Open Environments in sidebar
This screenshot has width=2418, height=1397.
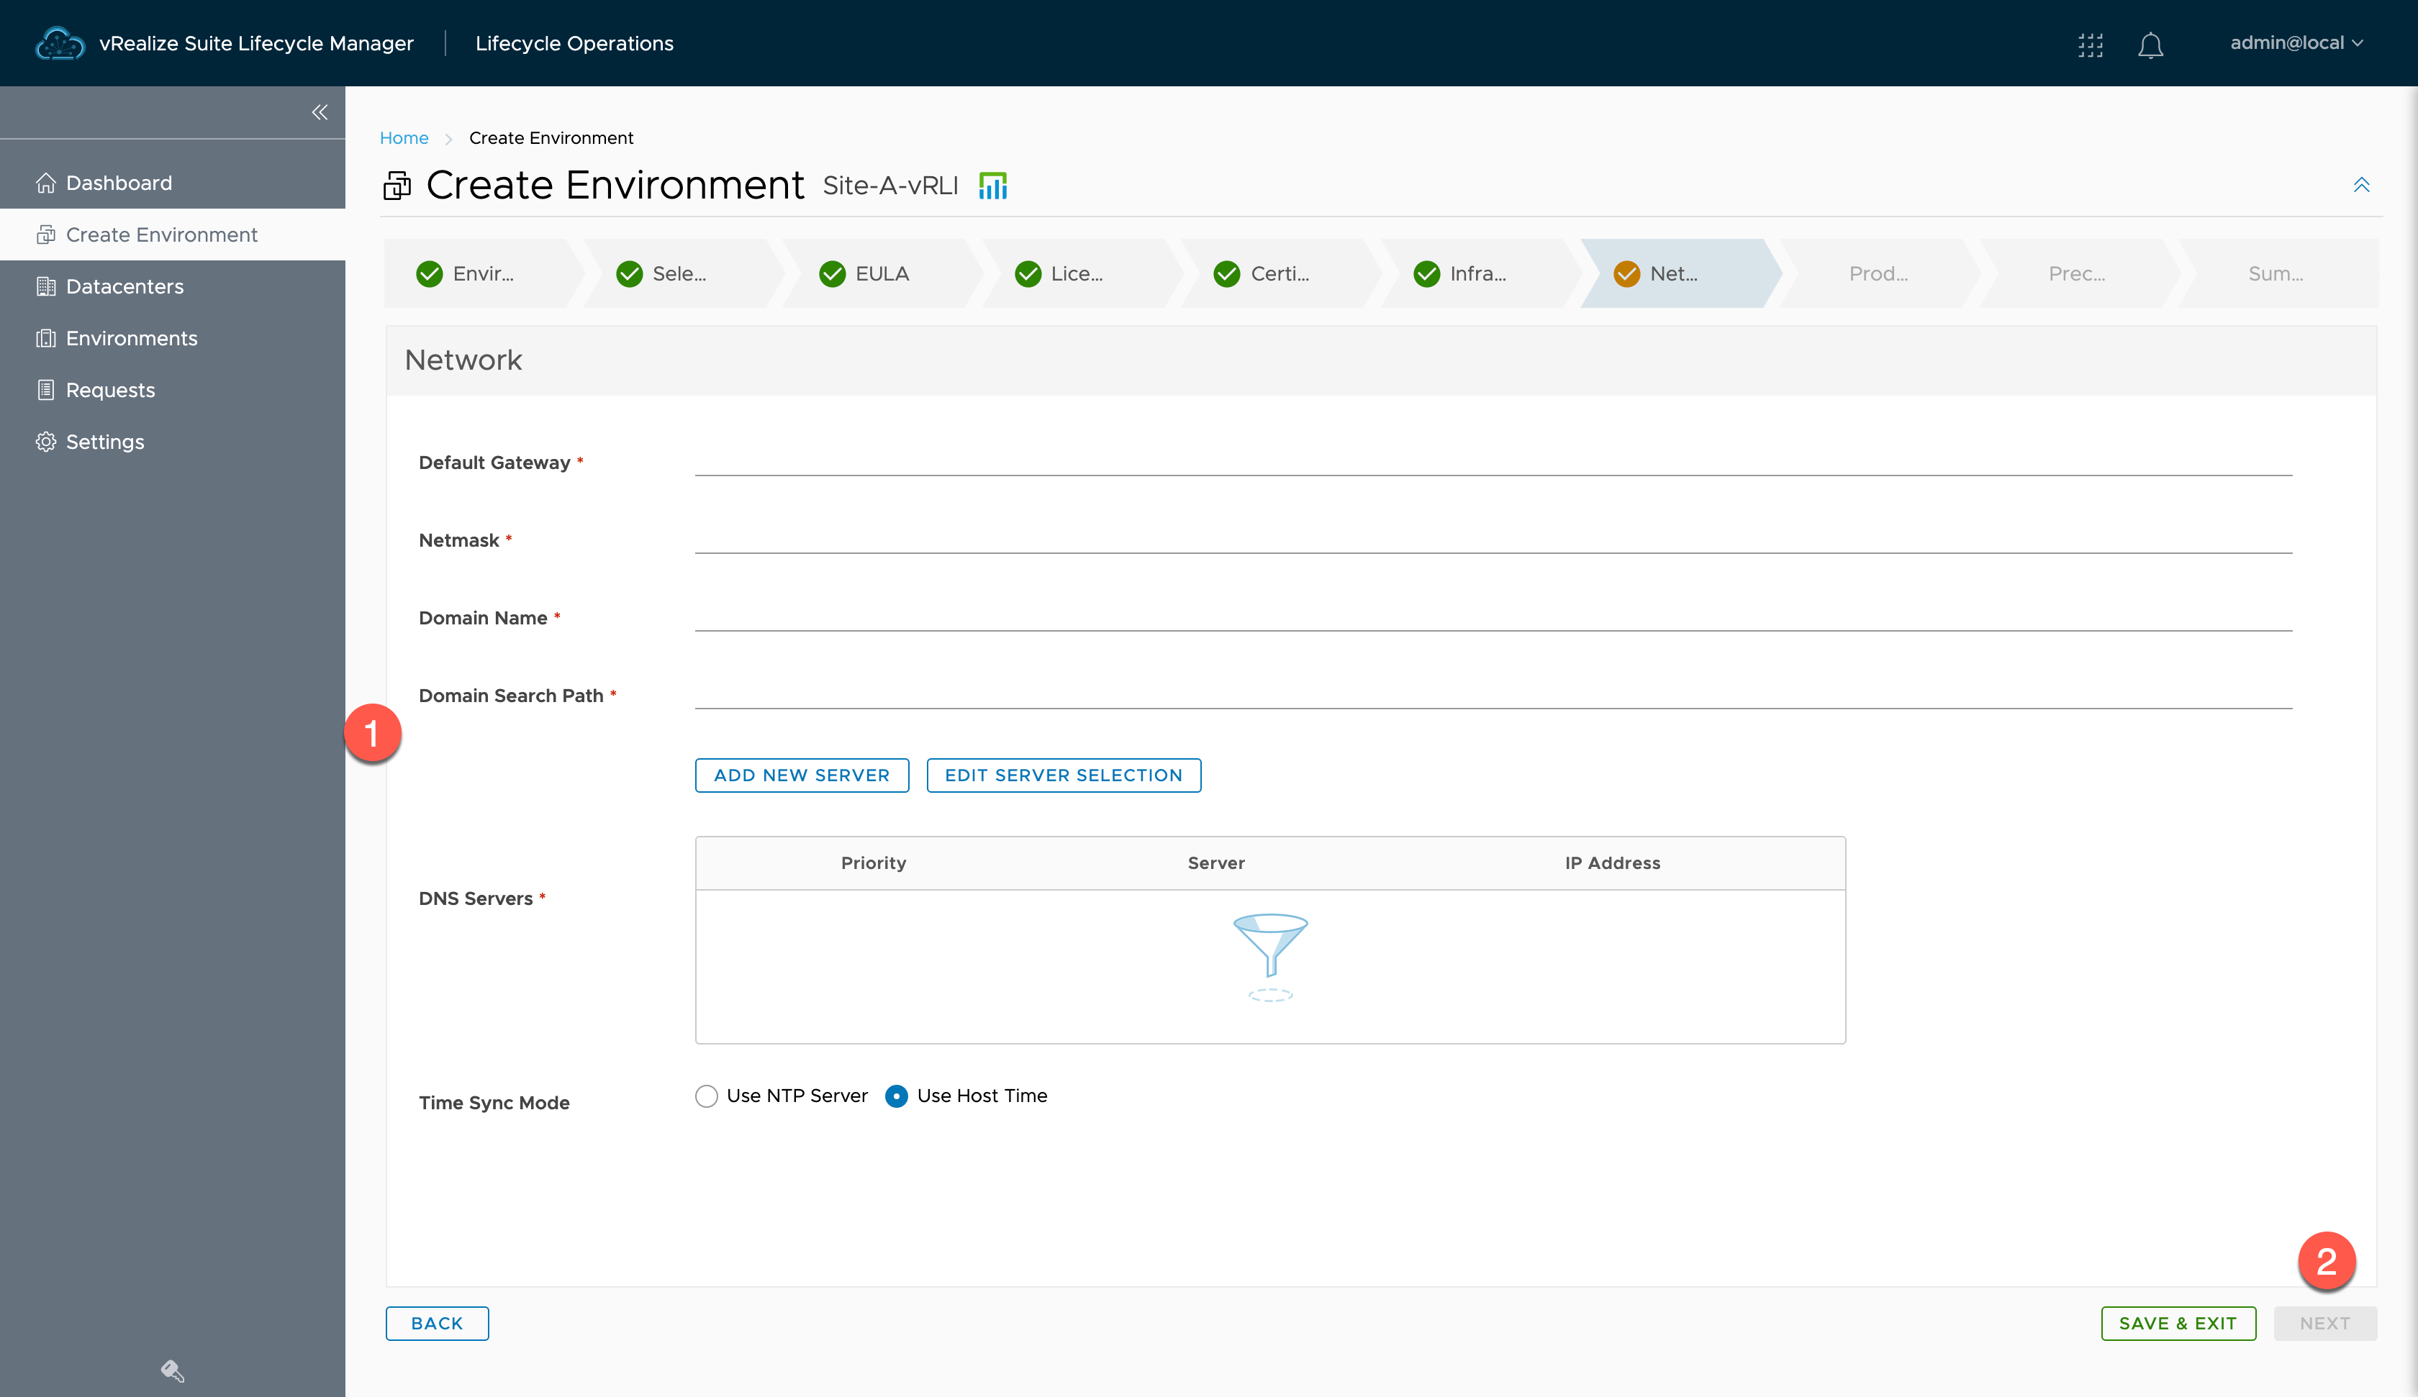(x=173, y=337)
